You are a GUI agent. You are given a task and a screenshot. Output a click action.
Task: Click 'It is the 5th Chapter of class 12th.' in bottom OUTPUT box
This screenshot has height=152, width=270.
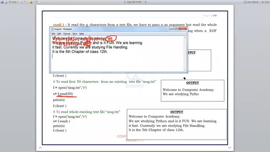[x=156, y=130]
